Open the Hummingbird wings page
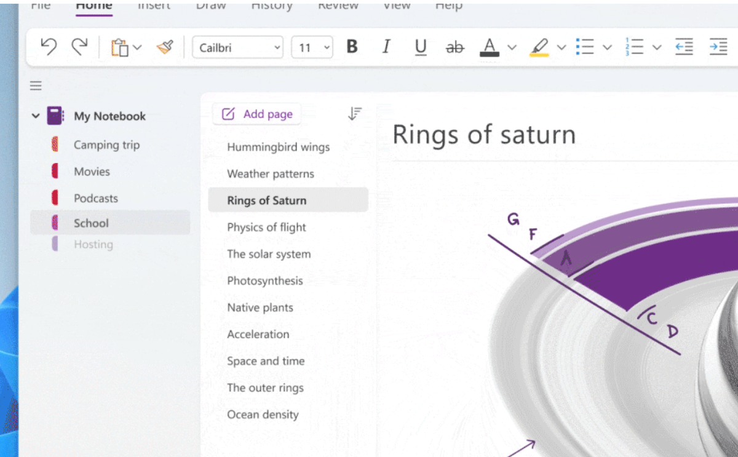Screen dimensions: 738x457 pos(279,147)
